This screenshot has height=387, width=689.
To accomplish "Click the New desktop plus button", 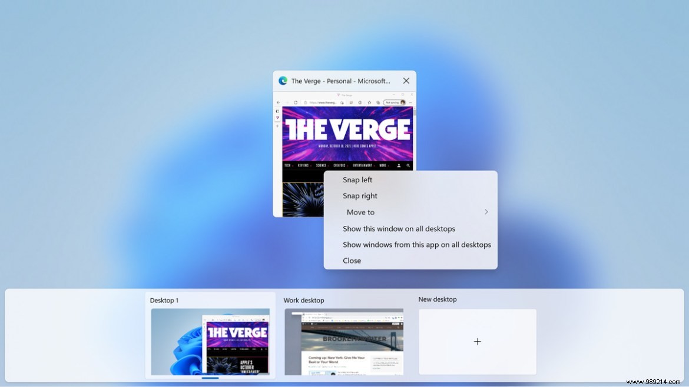I will point(477,341).
